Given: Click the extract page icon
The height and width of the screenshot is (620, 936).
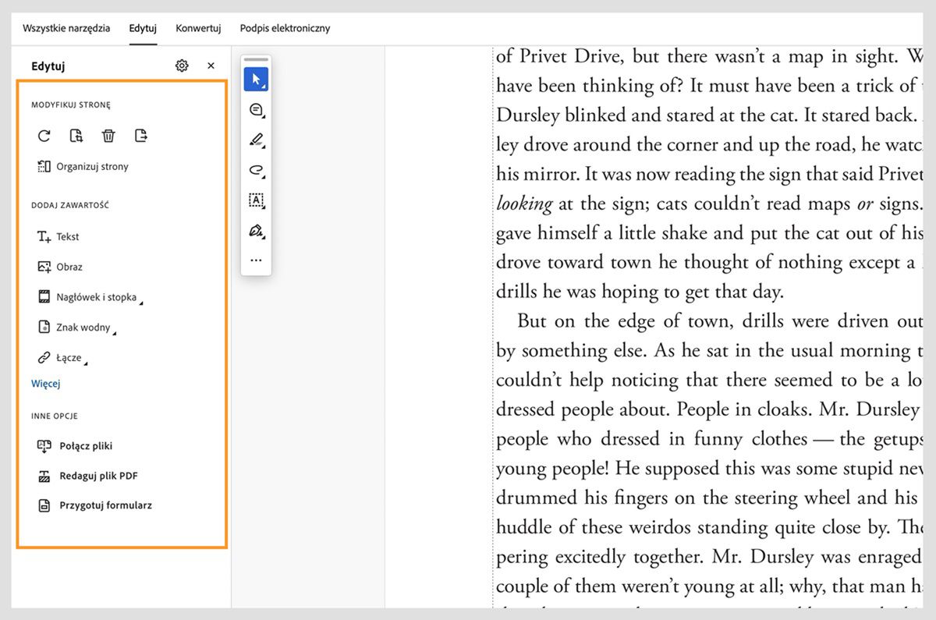Looking at the screenshot, I should pyautogui.click(x=140, y=136).
